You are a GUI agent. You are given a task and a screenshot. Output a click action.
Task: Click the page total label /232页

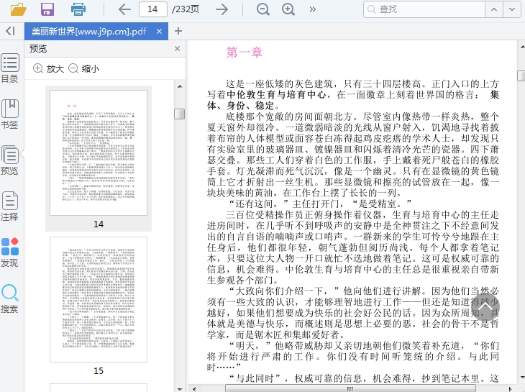(x=186, y=9)
